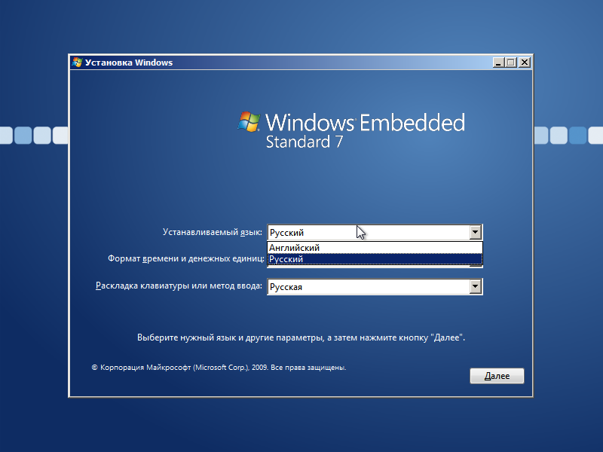Screen dimensions: 603x452
Task: Click the Windows Embedded Standard 7 logo
Action: 351,130
